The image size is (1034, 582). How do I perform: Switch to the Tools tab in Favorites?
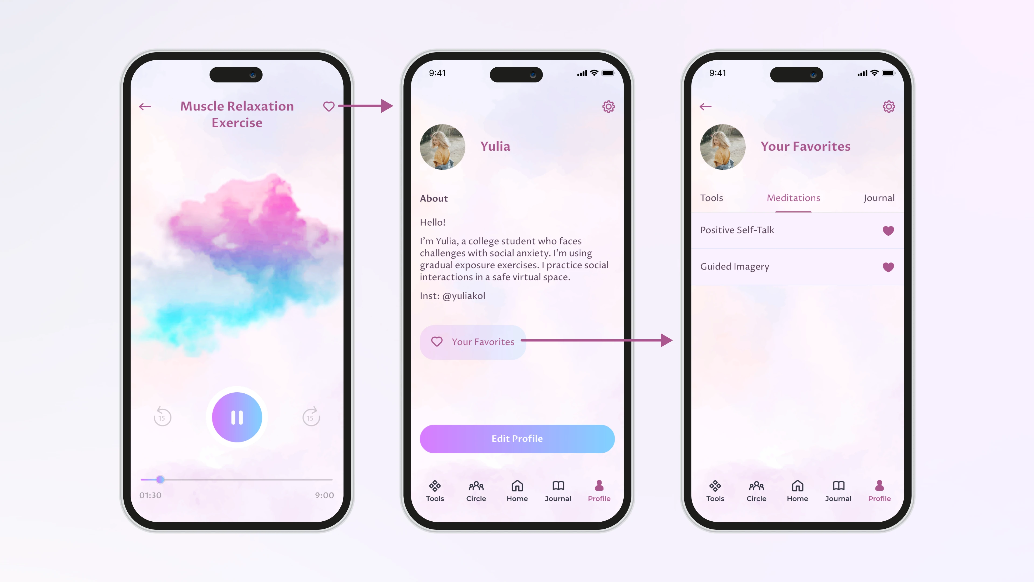pyautogui.click(x=712, y=198)
